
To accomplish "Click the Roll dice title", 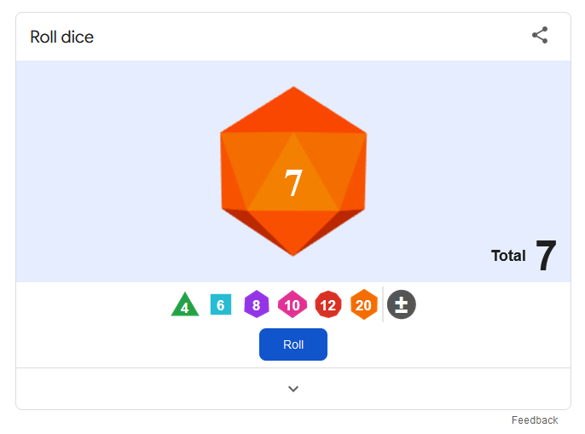I will pyautogui.click(x=62, y=37).
